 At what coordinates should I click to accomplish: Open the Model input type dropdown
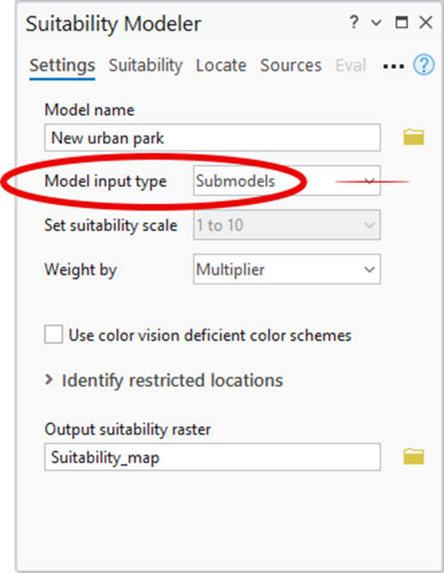pos(287,180)
